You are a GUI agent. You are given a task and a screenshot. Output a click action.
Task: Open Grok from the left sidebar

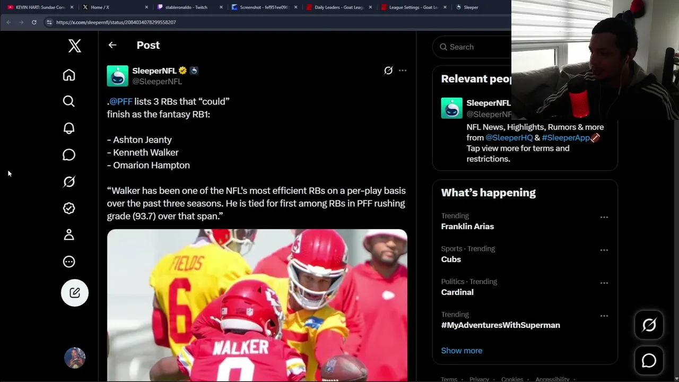click(x=69, y=181)
